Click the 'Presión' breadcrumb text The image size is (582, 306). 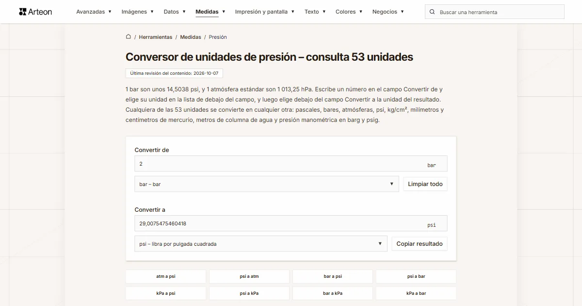(218, 37)
